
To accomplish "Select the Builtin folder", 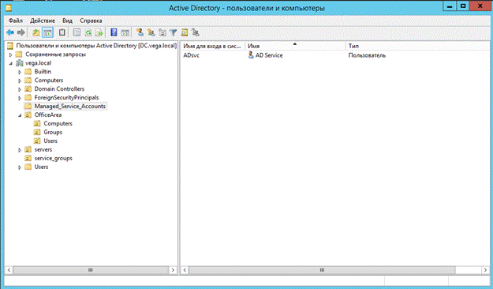I will pos(43,72).
